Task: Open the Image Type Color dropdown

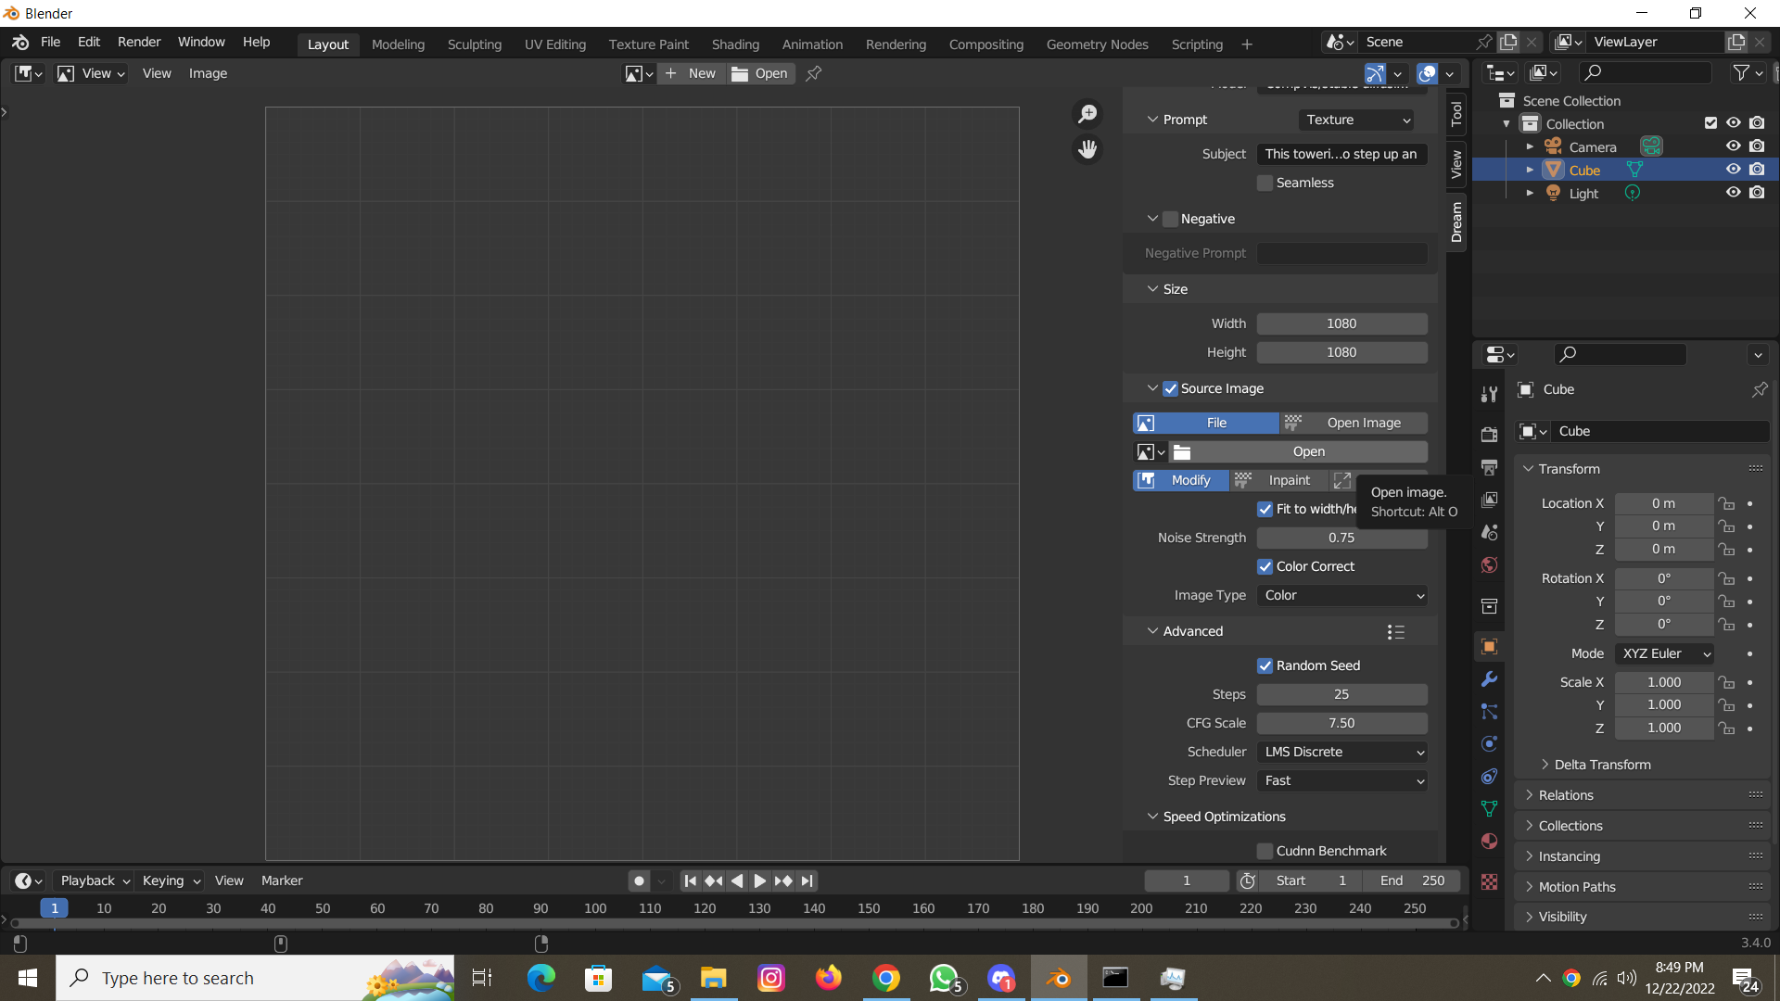Action: pyautogui.click(x=1341, y=595)
